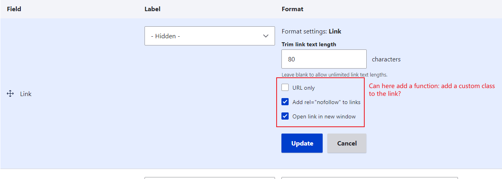Click the "Add rel nofollow to links" label text
The width and height of the screenshot is (502, 179).
(326, 102)
